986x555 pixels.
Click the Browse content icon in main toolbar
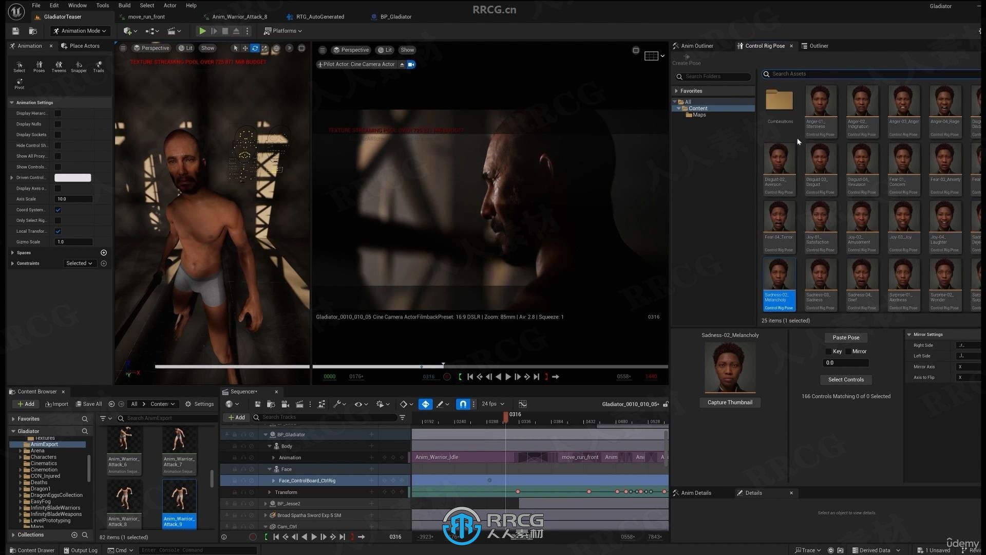[32, 31]
